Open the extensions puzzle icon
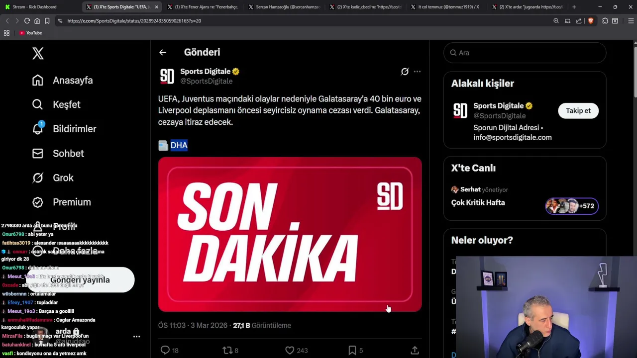The image size is (637, 358). (x=605, y=21)
